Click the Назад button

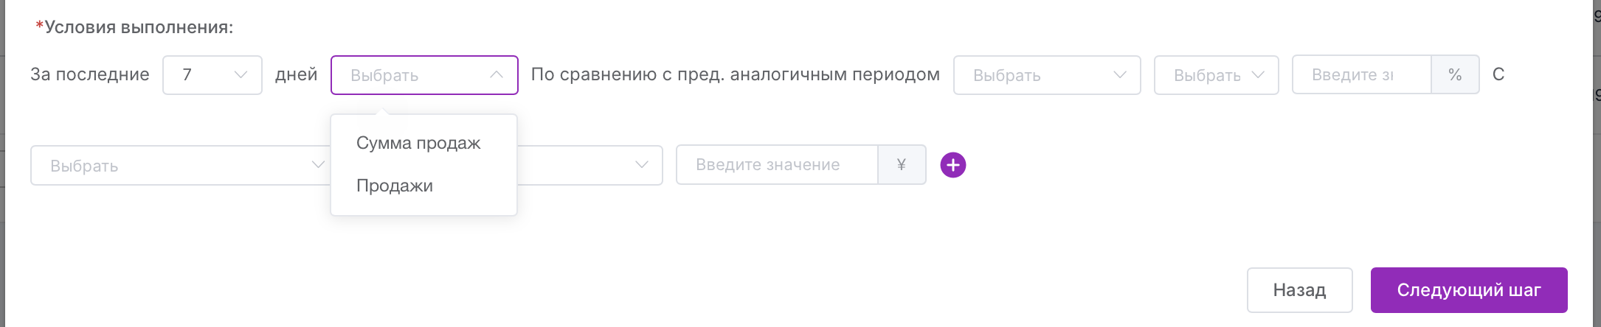pos(1299,290)
